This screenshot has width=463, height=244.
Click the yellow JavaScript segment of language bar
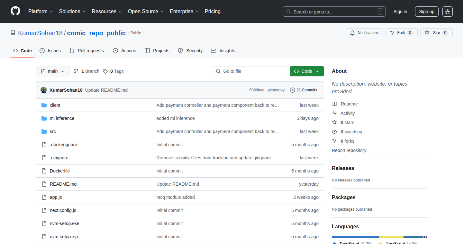(391, 237)
